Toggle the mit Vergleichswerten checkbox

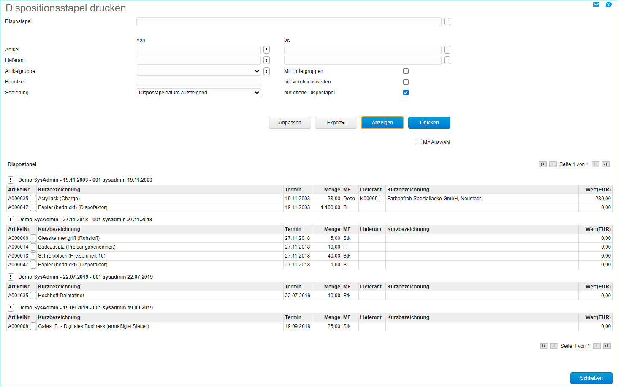pyautogui.click(x=406, y=82)
